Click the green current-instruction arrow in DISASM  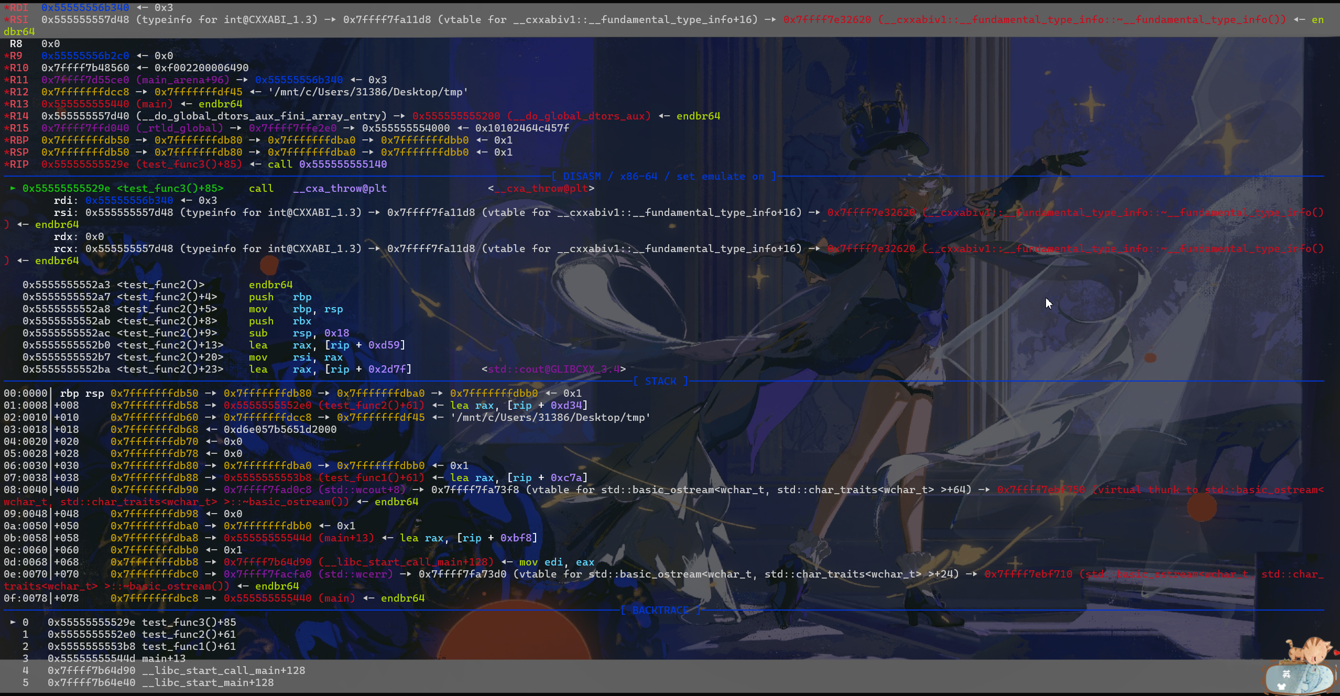pos(13,188)
